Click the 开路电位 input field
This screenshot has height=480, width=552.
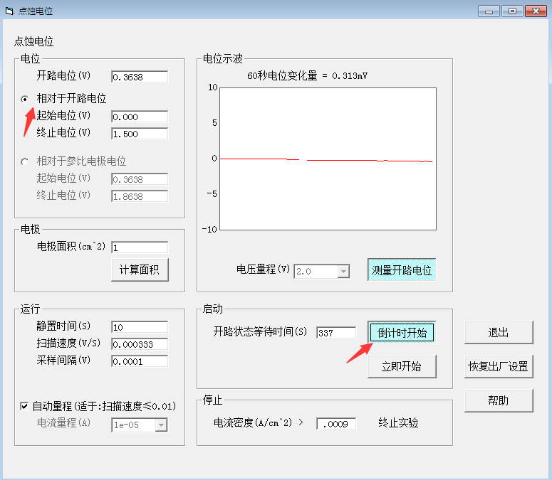point(139,77)
